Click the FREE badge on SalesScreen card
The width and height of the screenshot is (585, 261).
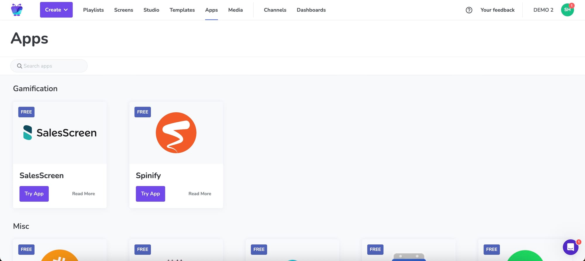pos(26,112)
